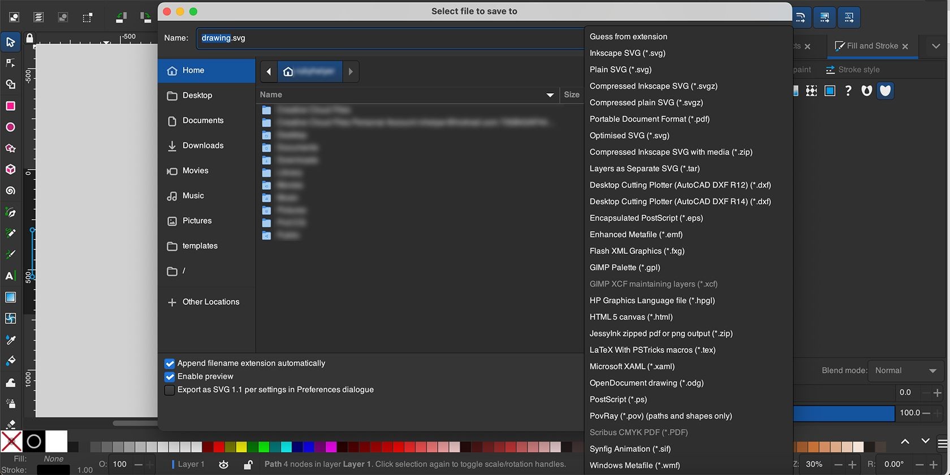Viewport: 950px width, 475px height.
Task: Select the Gradient tool
Action: [x=10, y=297]
